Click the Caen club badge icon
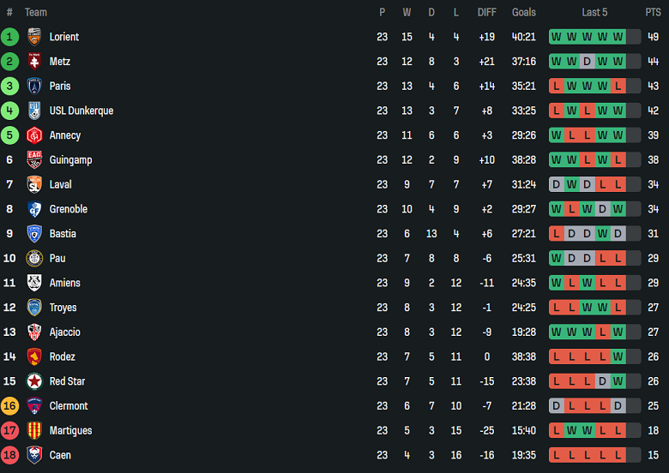Image resolution: width=669 pixels, height=473 pixels. [34, 455]
